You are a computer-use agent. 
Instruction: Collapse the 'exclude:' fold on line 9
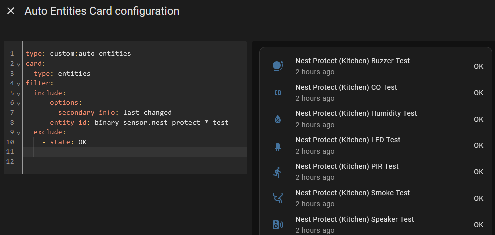(19, 133)
